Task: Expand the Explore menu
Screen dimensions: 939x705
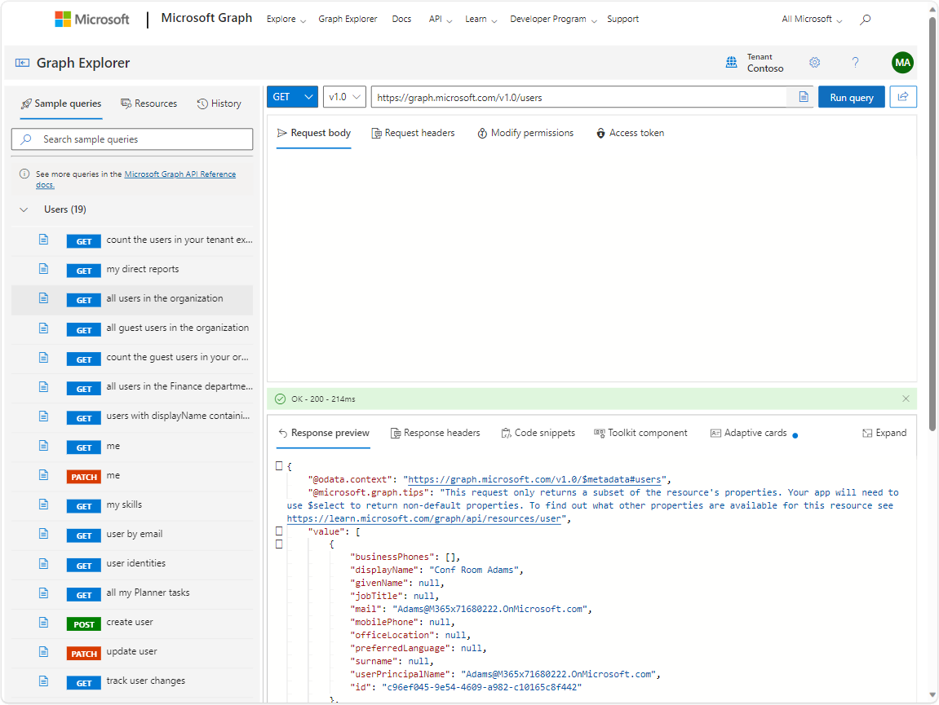Action: pyautogui.click(x=286, y=19)
